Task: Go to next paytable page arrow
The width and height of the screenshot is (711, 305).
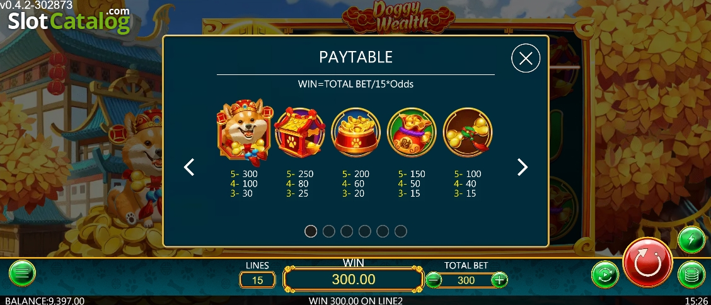Action: 523,167
